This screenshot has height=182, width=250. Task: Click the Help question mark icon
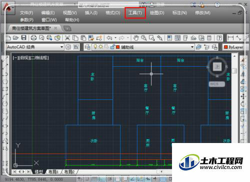[219, 38]
